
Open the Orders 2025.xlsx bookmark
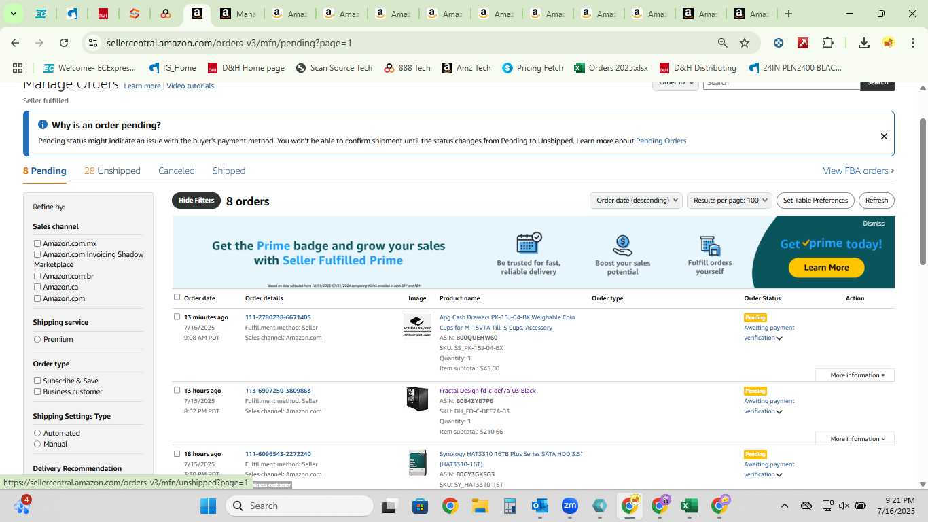pyautogui.click(x=611, y=68)
